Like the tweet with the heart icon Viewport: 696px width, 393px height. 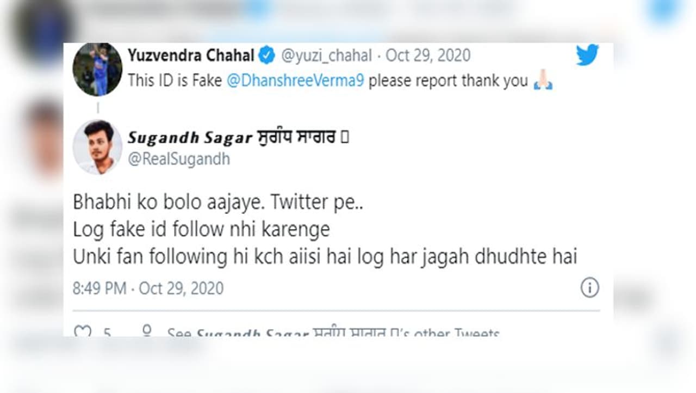point(82,331)
